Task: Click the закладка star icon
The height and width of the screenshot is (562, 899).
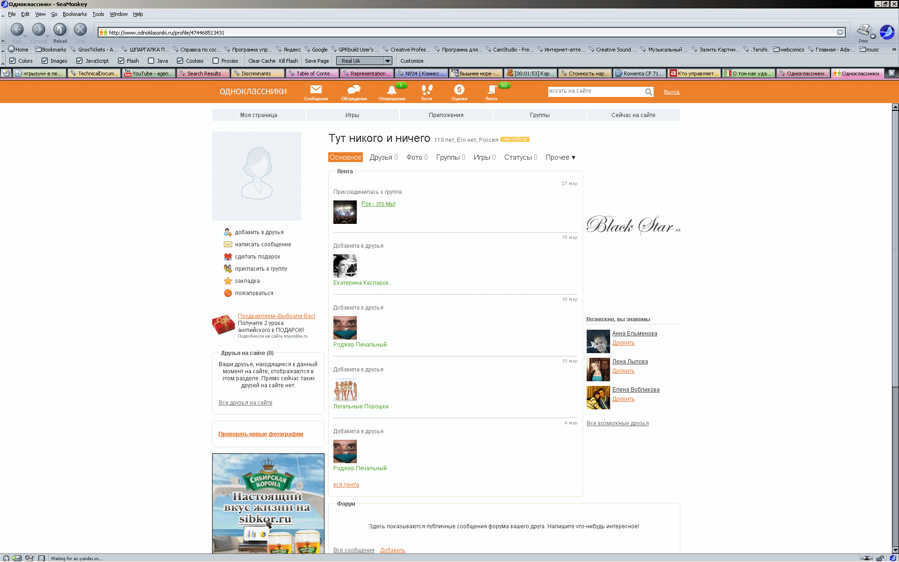Action: (x=228, y=281)
